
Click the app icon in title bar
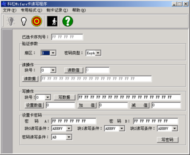[x=4, y=4]
